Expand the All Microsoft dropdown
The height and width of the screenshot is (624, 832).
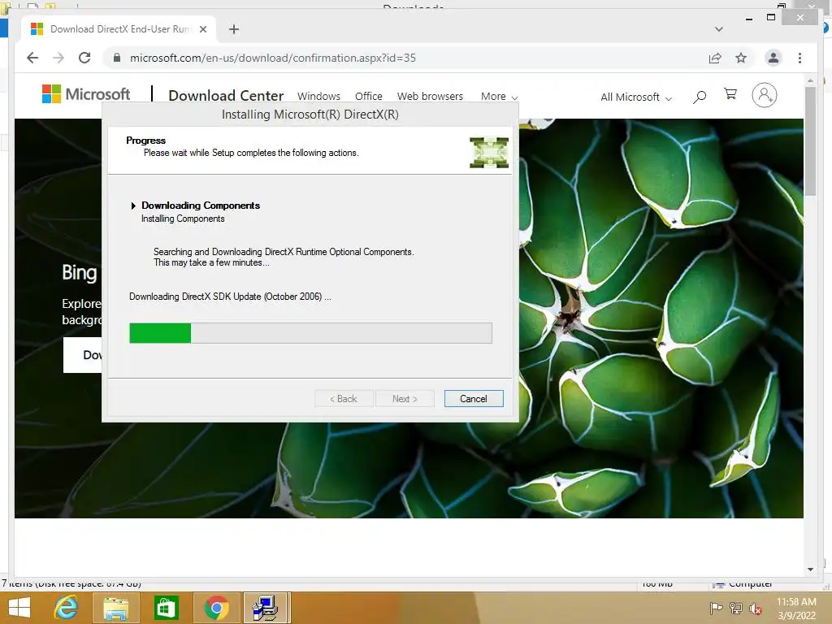click(636, 97)
